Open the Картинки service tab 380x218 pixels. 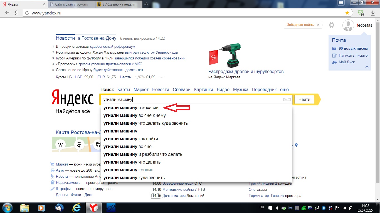[x=204, y=89]
